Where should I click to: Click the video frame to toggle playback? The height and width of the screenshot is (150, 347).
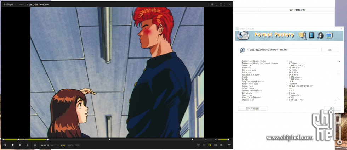117,72
